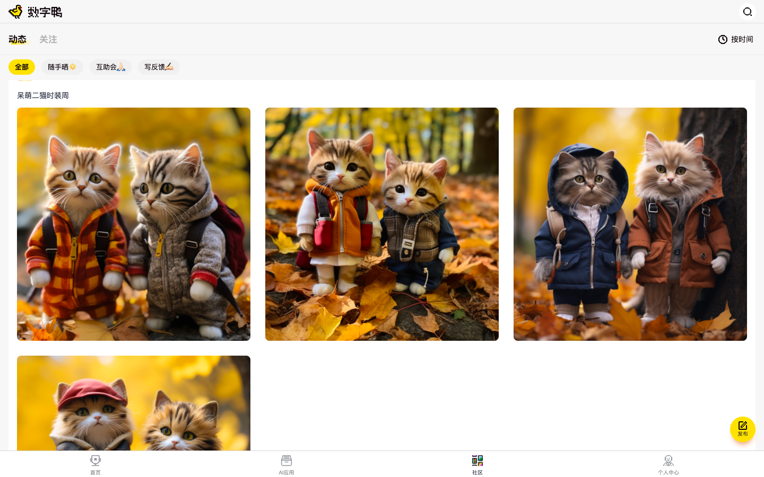764x477 pixels.
Task: Open search with the magnifier icon
Action: click(748, 12)
